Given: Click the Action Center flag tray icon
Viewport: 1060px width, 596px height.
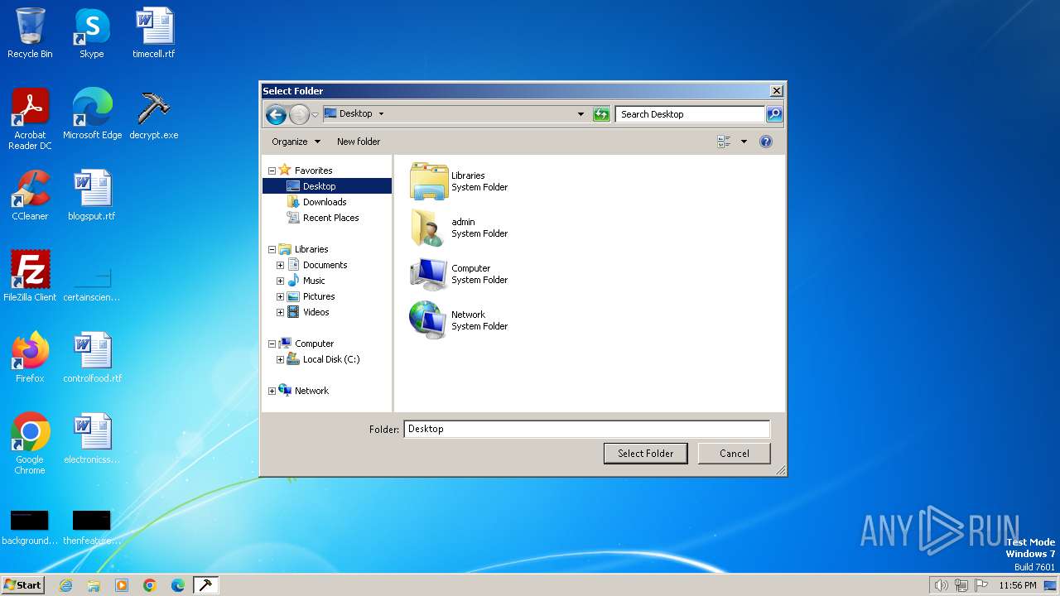Looking at the screenshot, I should [981, 585].
